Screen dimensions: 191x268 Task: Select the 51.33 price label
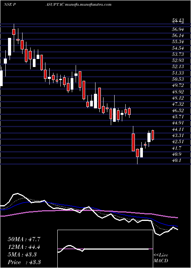178,73
